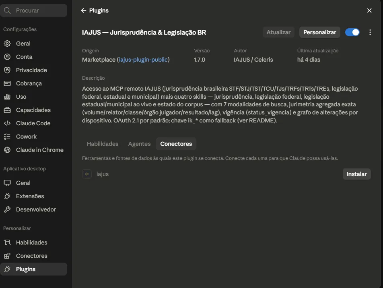
Task: Click the Privacidade shield icon
Action: tap(7, 70)
